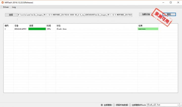Maximize the MiFlash window
182x107 pixels.
(x=171, y=3)
